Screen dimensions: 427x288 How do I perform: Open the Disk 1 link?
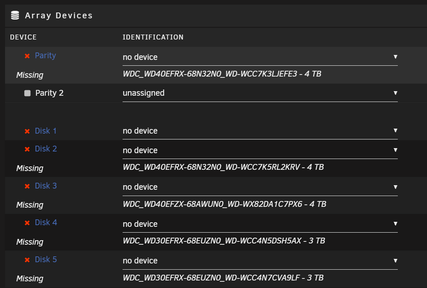[x=46, y=131]
